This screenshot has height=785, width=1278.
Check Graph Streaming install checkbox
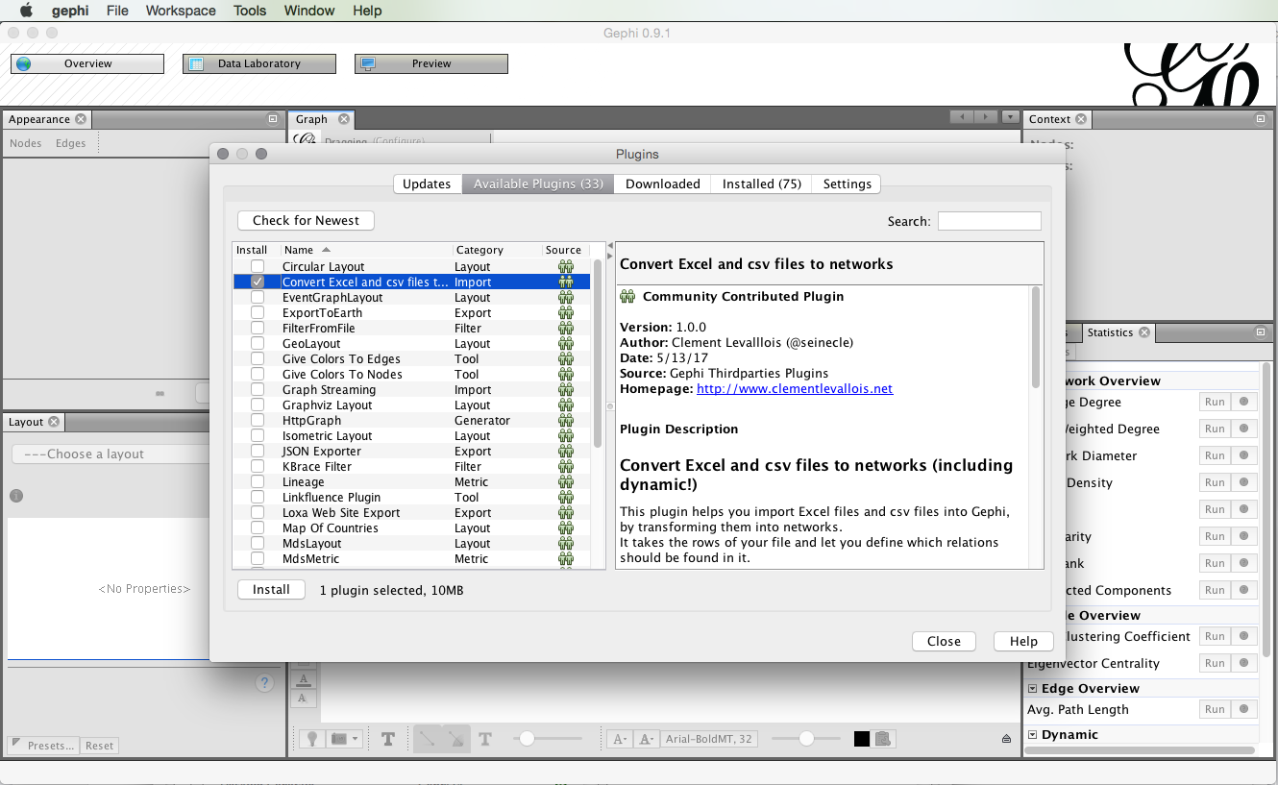(258, 389)
